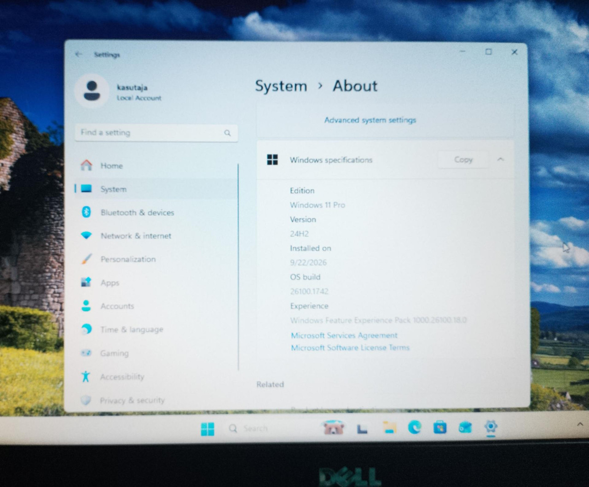Select the Windows 11 Pro edition text
Image resolution: width=589 pixels, height=487 pixels.
(x=318, y=205)
